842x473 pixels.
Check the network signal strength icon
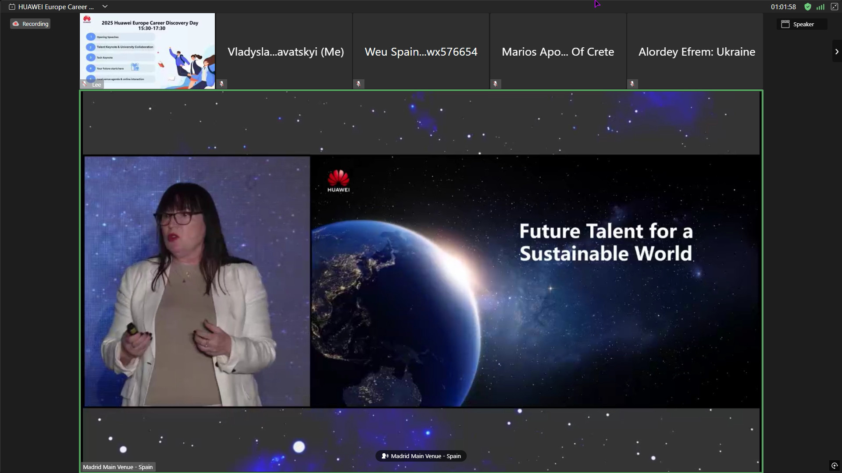click(821, 7)
